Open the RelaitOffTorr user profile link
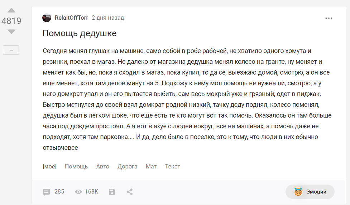Viewport: 350px width, 205px height. point(71,18)
